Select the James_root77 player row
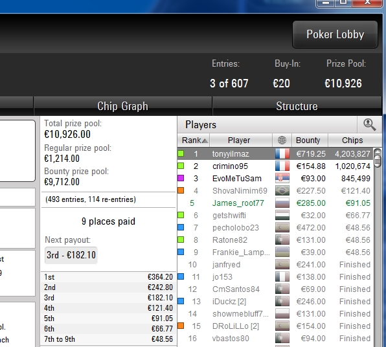 pos(275,203)
